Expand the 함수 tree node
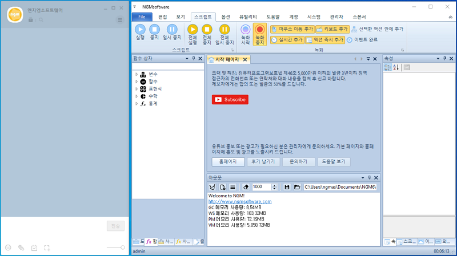This screenshot has width=457, height=256. tap(137, 82)
